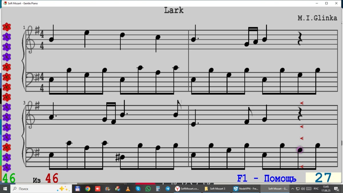Click the blue 27 counter box
The image size is (343, 193).
(x=323, y=178)
